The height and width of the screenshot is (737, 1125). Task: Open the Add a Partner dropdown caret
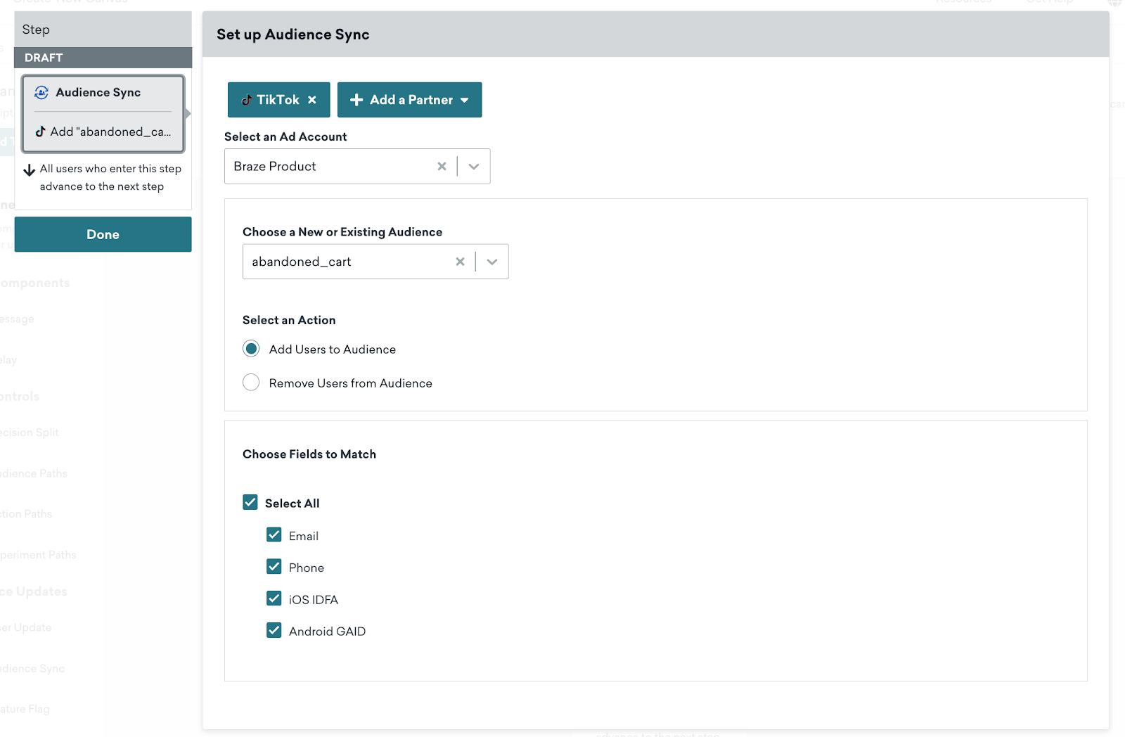pos(465,101)
